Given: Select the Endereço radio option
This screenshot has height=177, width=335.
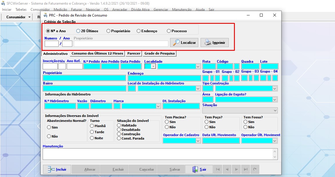Looking at the screenshot, I should pos(138,31).
